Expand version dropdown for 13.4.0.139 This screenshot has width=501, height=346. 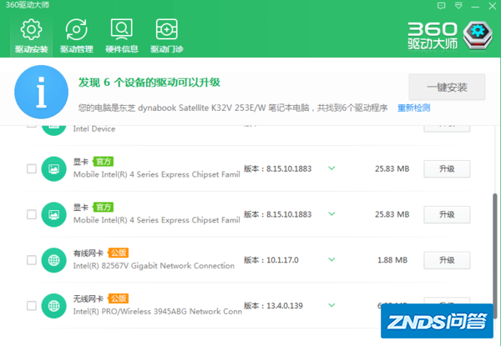331,305
